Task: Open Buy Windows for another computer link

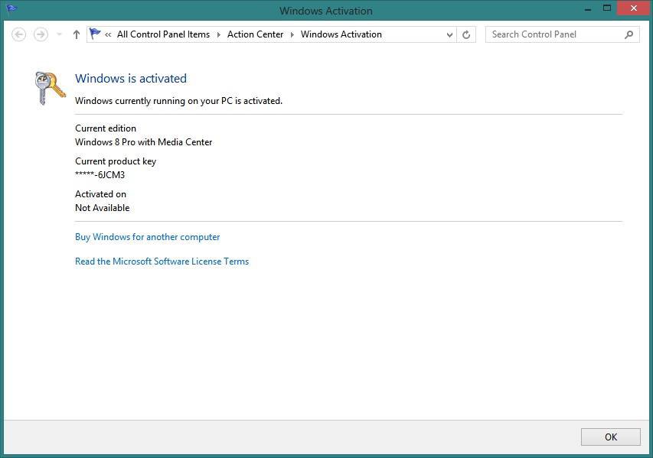Action: pos(148,237)
